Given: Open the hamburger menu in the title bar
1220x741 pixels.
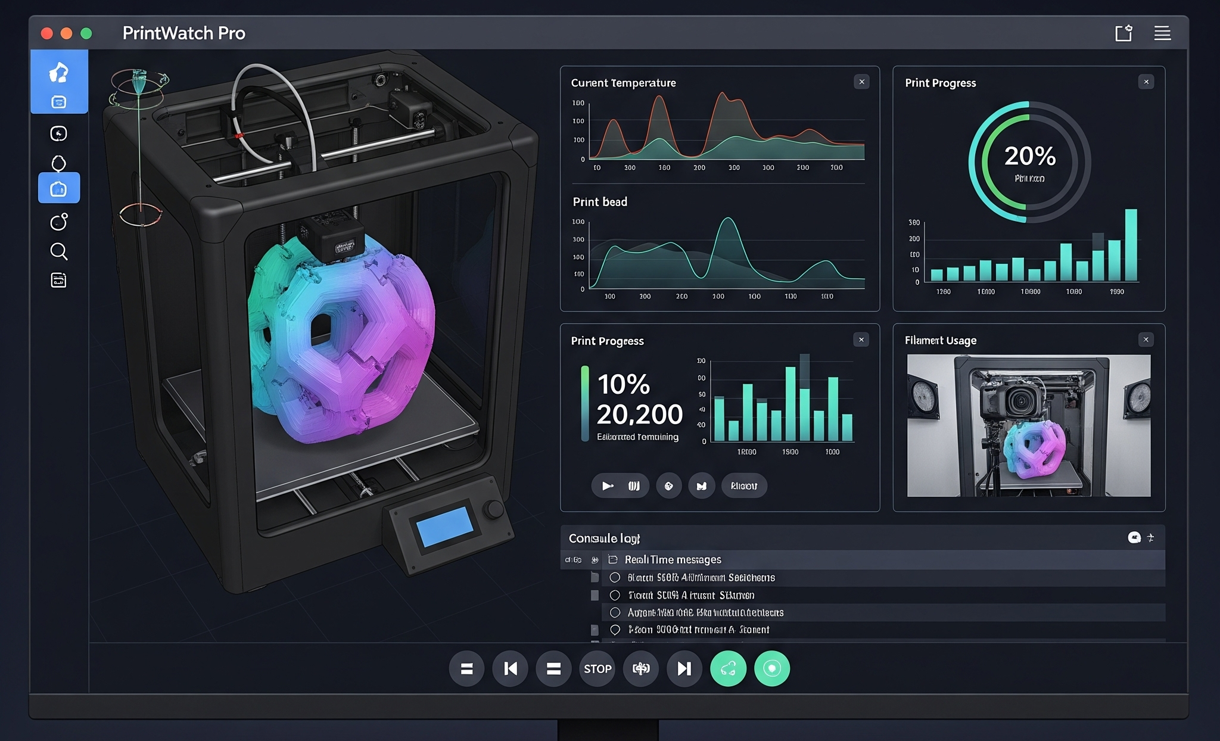Looking at the screenshot, I should (1162, 33).
